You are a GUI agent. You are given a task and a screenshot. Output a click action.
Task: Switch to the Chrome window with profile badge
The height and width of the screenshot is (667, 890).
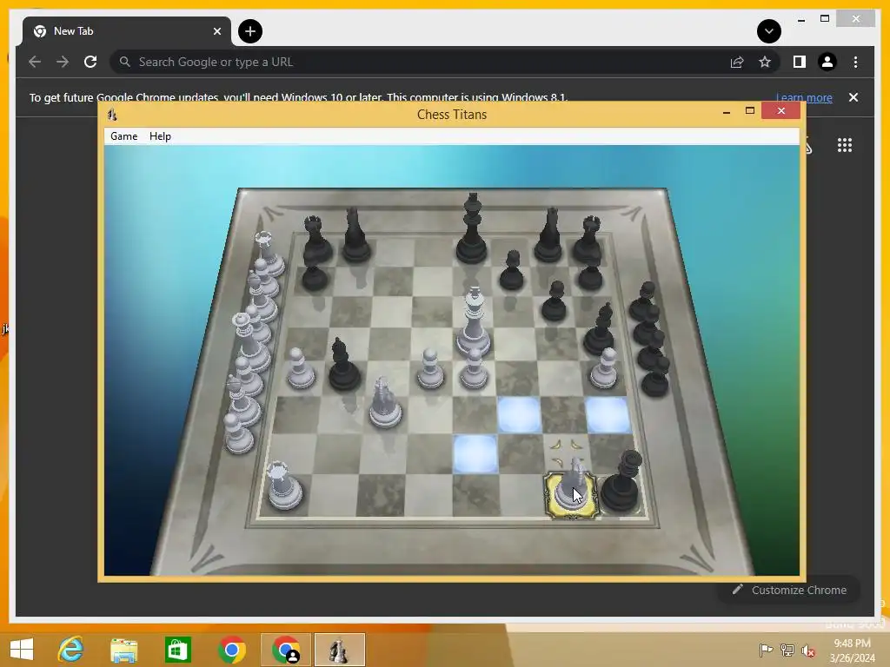click(286, 650)
